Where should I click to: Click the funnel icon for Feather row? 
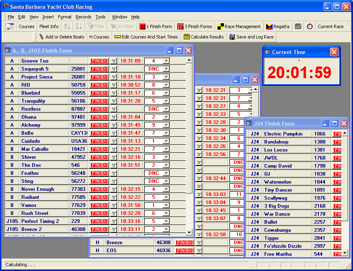coord(114,173)
